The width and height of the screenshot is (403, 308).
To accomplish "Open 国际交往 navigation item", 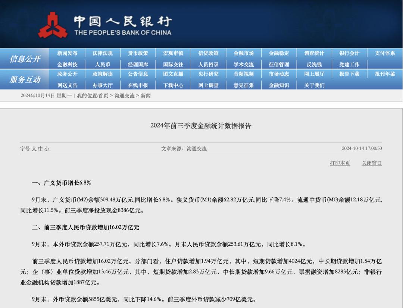I will coord(173,65).
